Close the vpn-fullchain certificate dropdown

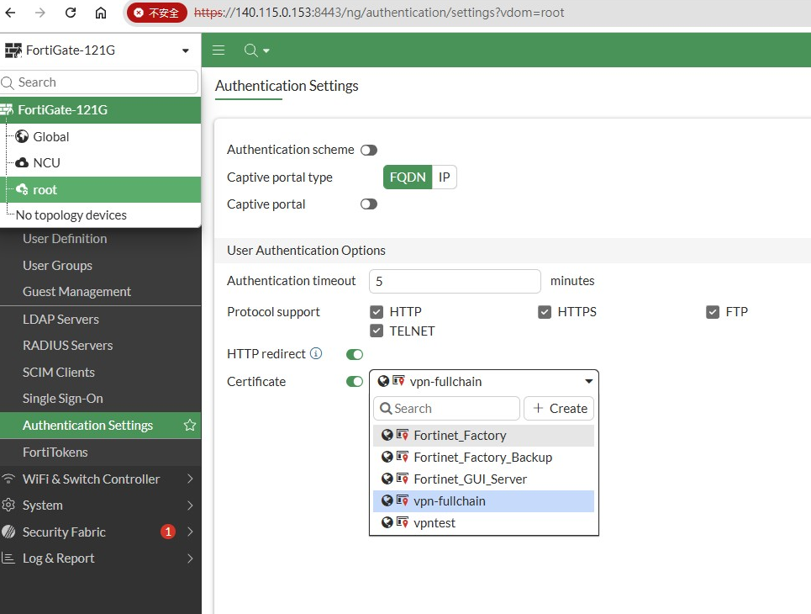588,381
